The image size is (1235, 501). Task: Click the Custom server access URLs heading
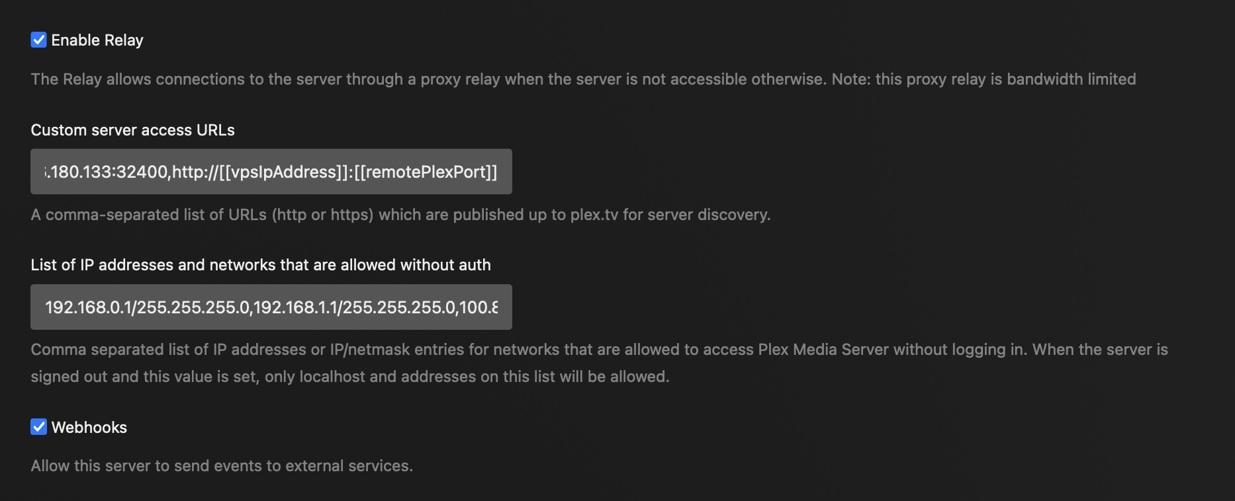click(x=132, y=130)
